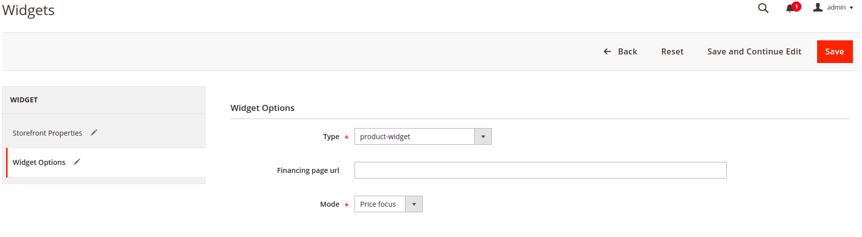Focus the Financing page url field

(x=540, y=170)
